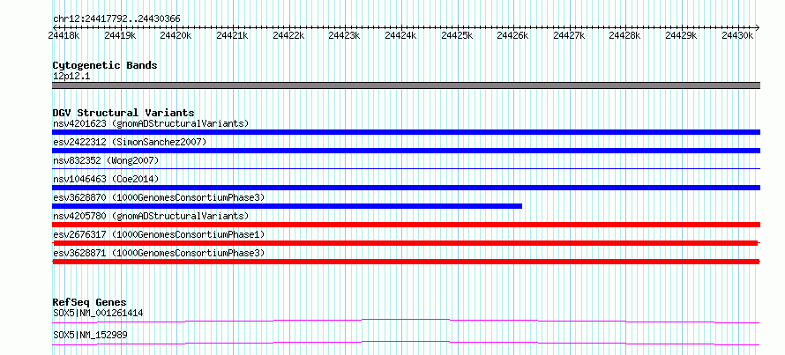Open the SOX5|NM_001261414 transcript label
Image resolution: width=785 pixels, height=355 pixels.
click(98, 314)
